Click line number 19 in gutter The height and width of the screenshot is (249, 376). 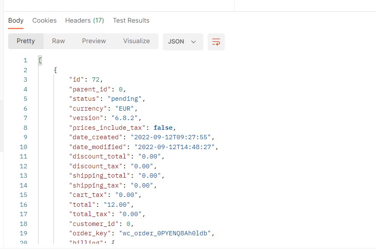coord(23,233)
